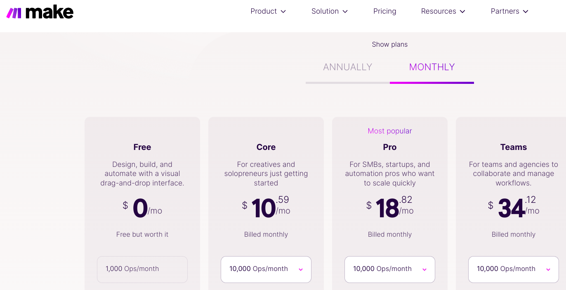Click the Free plan 1,000 Ops/month field
The width and height of the screenshot is (566, 290).
pos(142,269)
